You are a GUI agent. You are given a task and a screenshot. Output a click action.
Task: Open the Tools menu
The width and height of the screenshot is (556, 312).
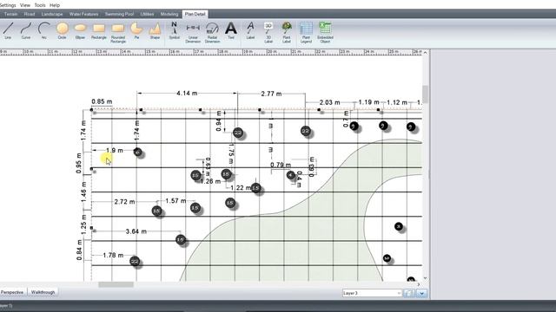click(40, 5)
